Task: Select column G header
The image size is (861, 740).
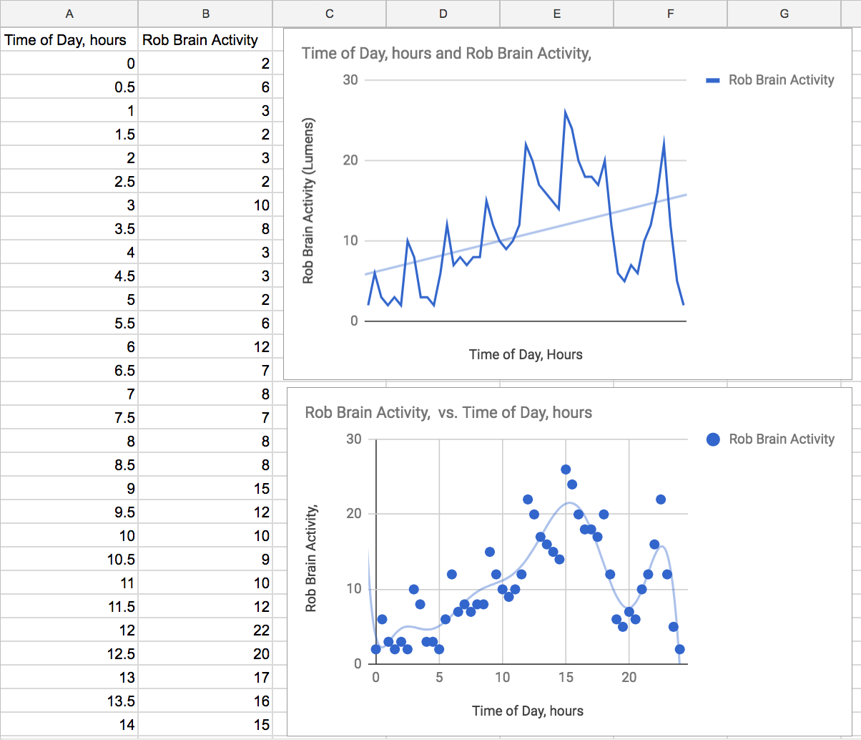Action: (784, 13)
